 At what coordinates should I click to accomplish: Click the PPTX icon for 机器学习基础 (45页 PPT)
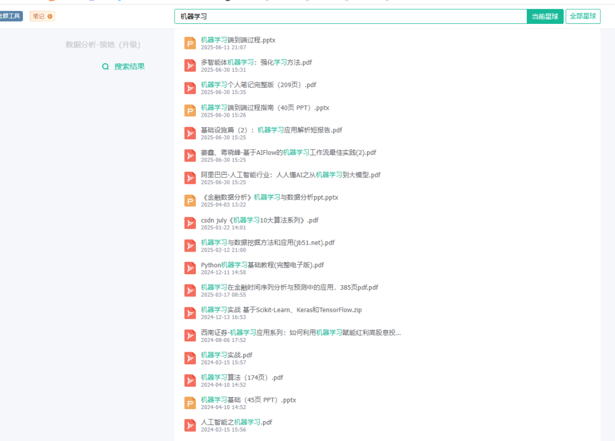click(x=190, y=403)
